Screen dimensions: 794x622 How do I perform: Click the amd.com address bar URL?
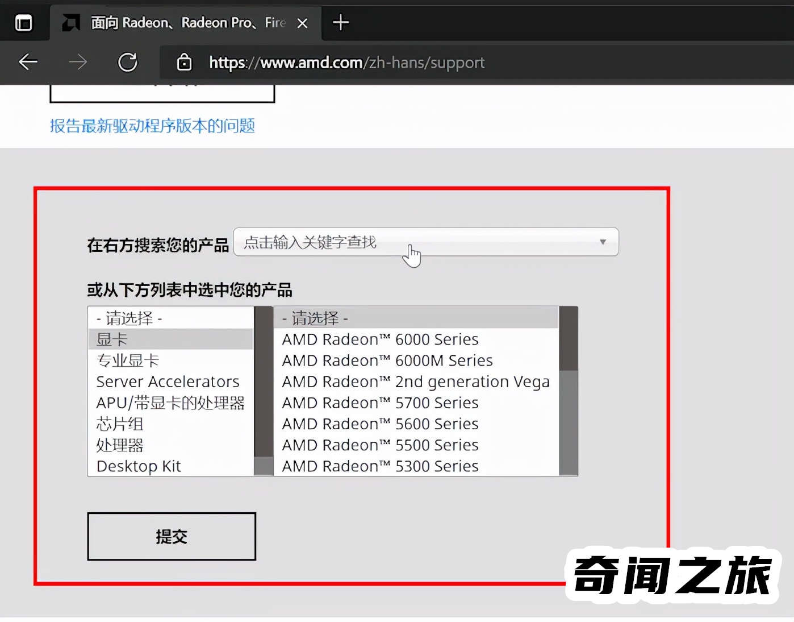[x=347, y=63]
